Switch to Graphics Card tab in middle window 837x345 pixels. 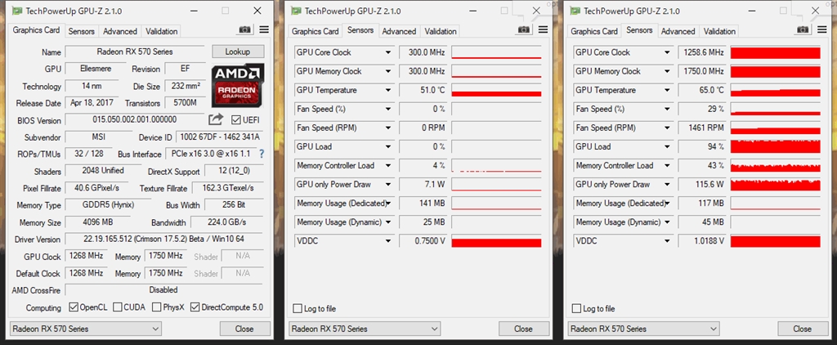[x=316, y=31]
